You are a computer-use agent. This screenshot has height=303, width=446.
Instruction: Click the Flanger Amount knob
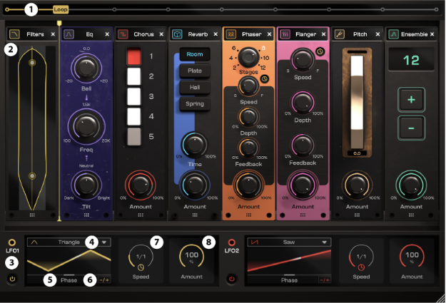pos(303,185)
